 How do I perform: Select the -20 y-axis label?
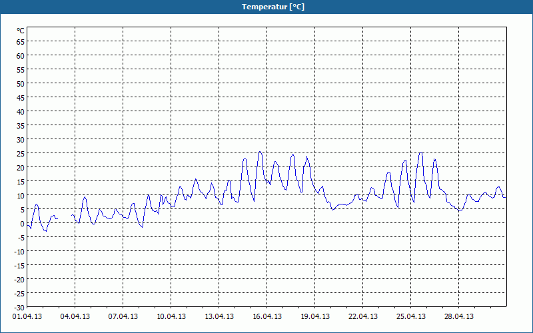pyautogui.click(x=19, y=280)
